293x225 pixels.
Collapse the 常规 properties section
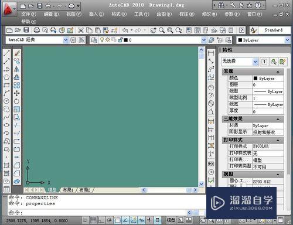[278, 72]
